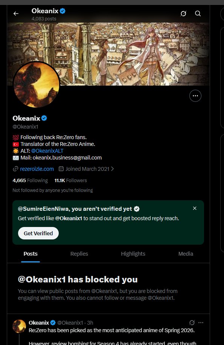Expand the Joined March 2021 chevron
Image resolution: width=224 pixels, height=345 pixels.
point(113,169)
